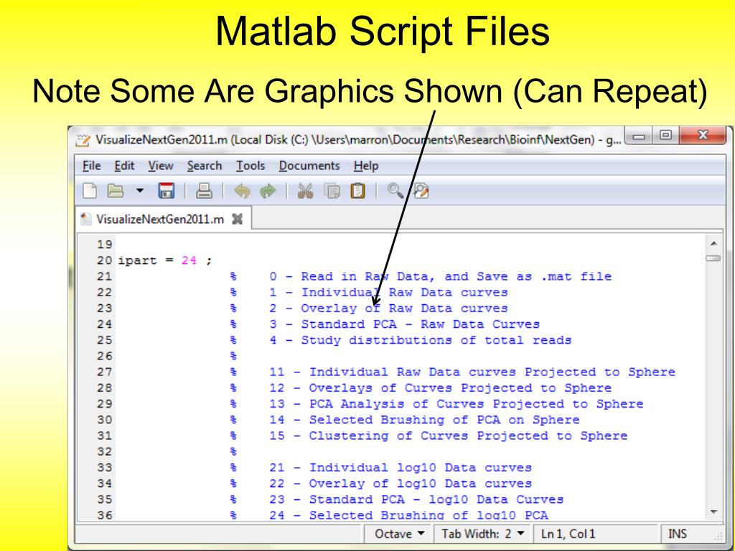Open the Documents menu

309,166
